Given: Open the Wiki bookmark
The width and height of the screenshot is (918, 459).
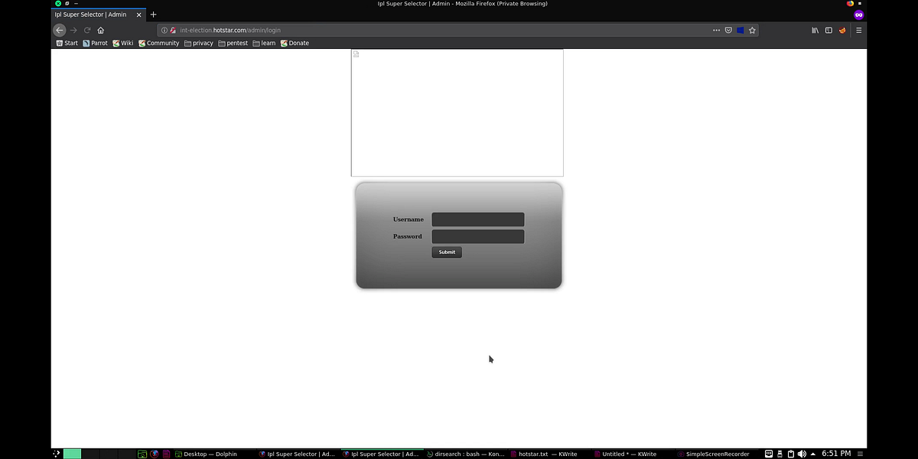Looking at the screenshot, I should point(123,43).
